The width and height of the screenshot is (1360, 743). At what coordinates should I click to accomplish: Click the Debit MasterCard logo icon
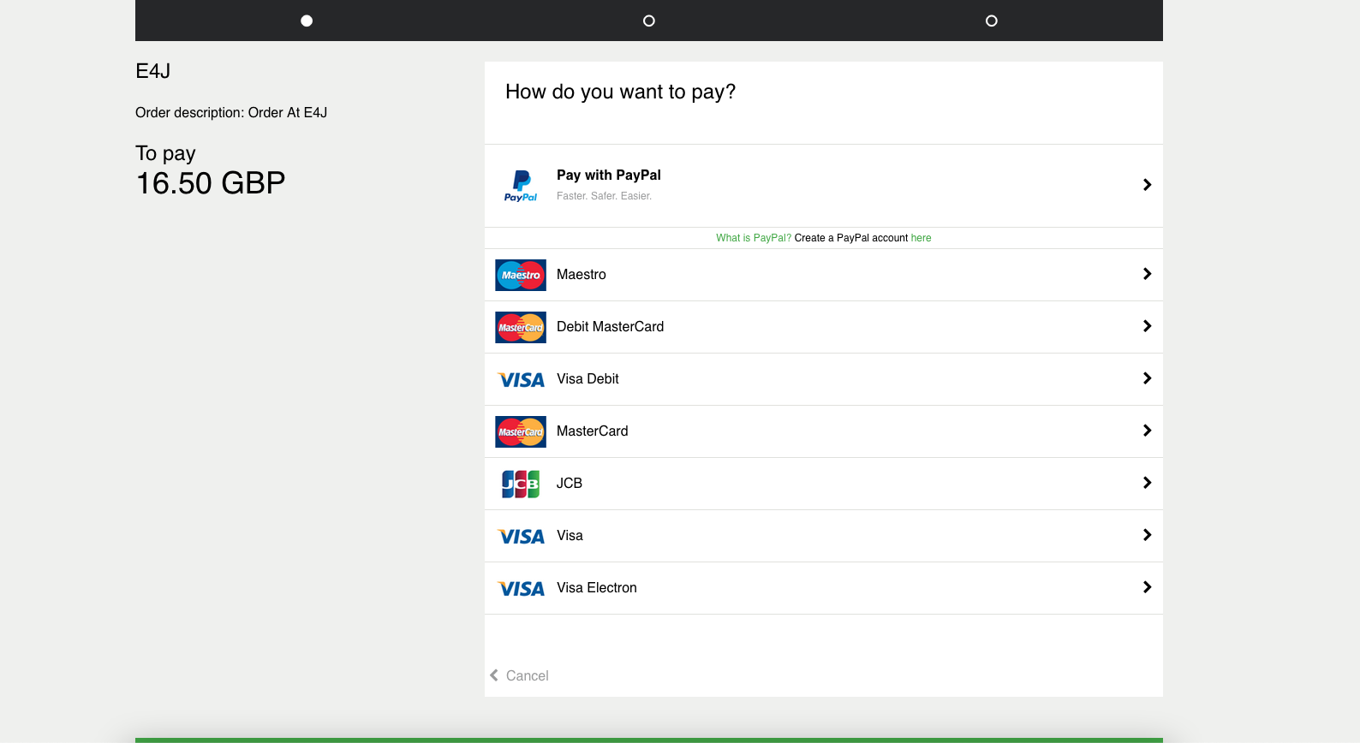point(521,327)
